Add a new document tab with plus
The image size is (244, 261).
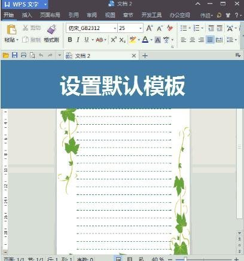(145, 56)
